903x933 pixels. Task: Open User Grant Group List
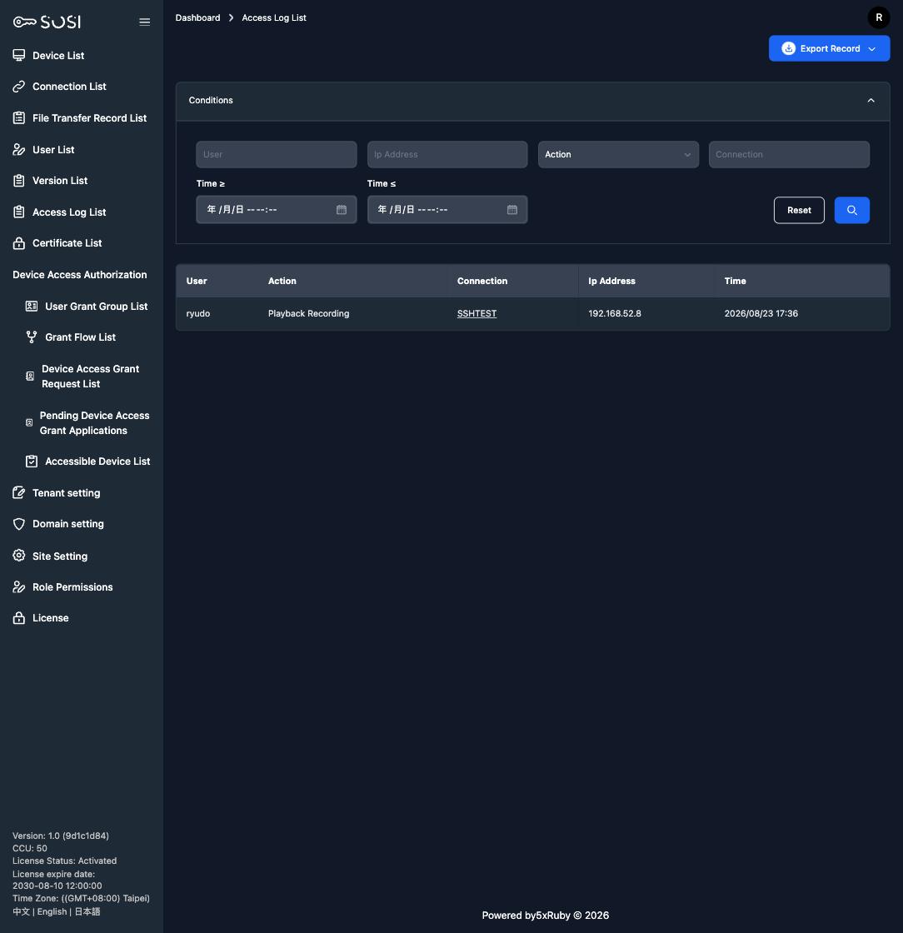tap(97, 306)
